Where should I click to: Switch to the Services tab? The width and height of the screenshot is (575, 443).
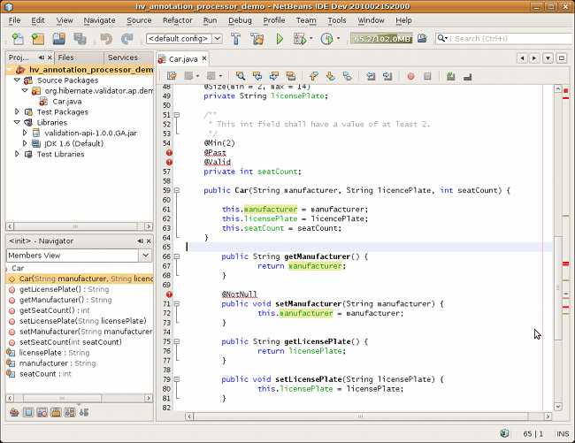coord(123,57)
